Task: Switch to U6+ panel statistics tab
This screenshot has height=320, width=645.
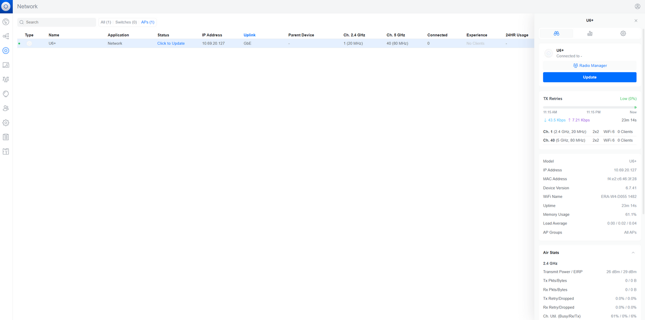Action: [590, 33]
